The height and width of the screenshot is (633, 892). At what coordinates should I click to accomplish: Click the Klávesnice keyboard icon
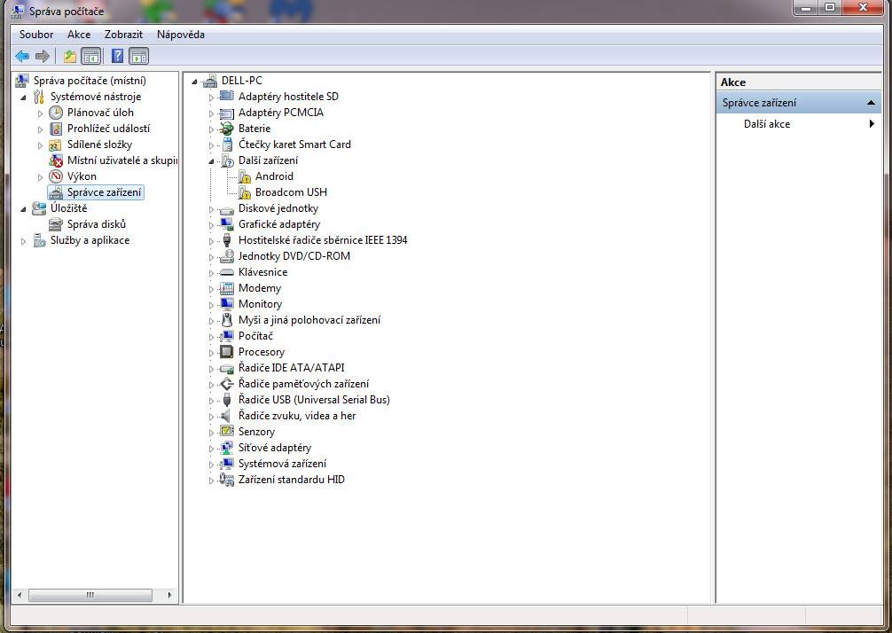[226, 272]
